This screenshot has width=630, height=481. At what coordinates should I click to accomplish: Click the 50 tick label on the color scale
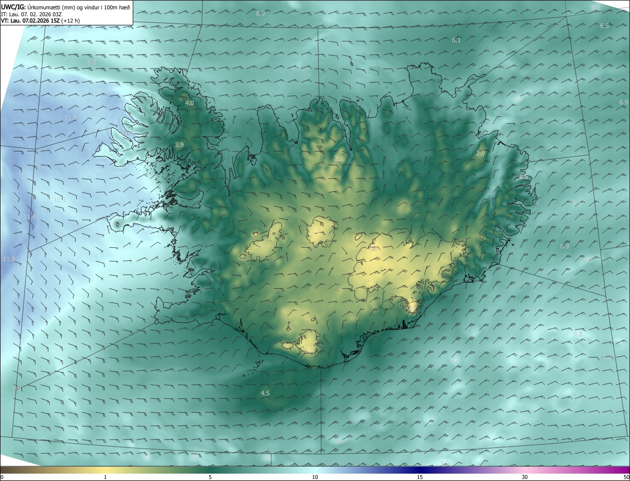click(x=626, y=477)
